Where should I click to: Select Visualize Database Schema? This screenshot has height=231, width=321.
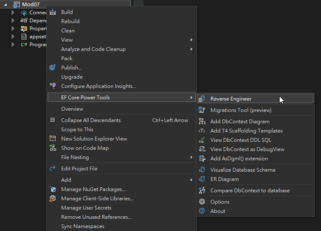coord(243,170)
